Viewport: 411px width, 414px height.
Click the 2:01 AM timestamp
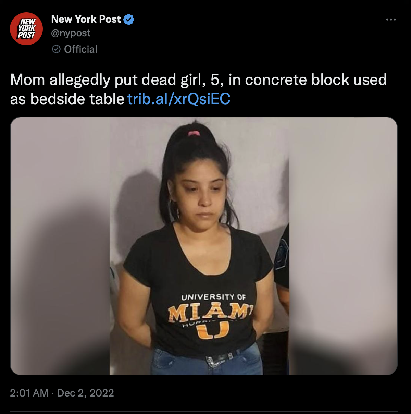[x=29, y=393]
